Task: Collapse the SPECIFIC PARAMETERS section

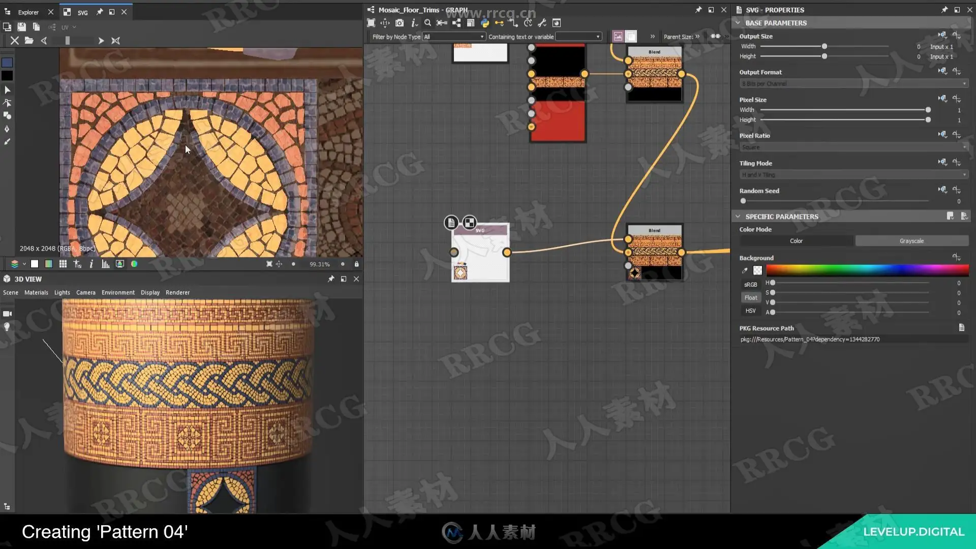Action: (738, 217)
